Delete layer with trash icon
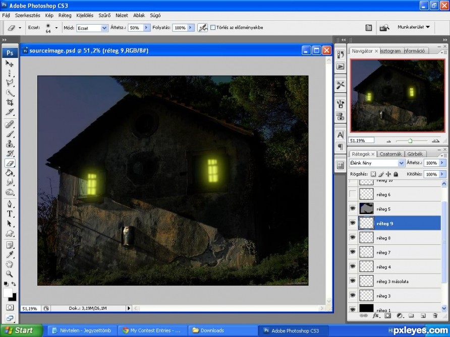 435,316
